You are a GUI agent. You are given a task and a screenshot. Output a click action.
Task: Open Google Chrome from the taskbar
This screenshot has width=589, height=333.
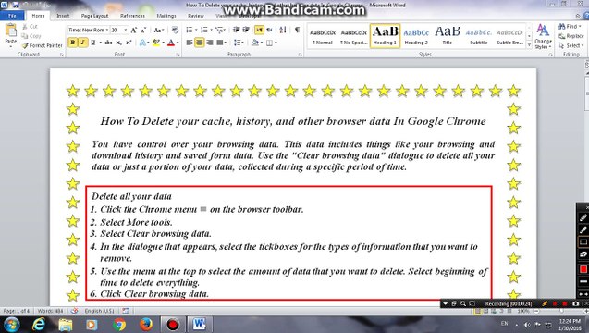tap(119, 325)
